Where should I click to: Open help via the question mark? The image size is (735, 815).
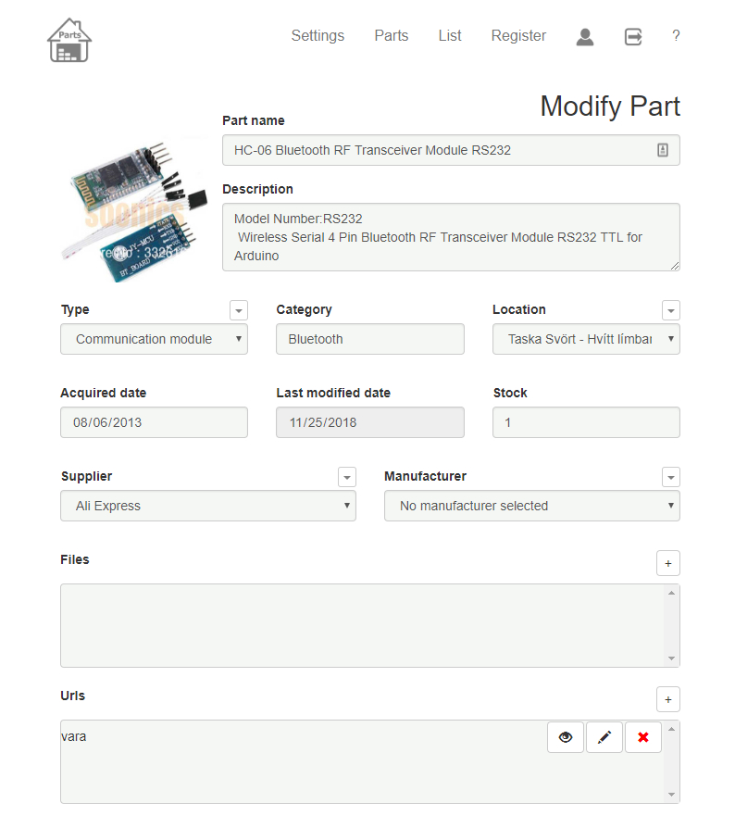[675, 35]
